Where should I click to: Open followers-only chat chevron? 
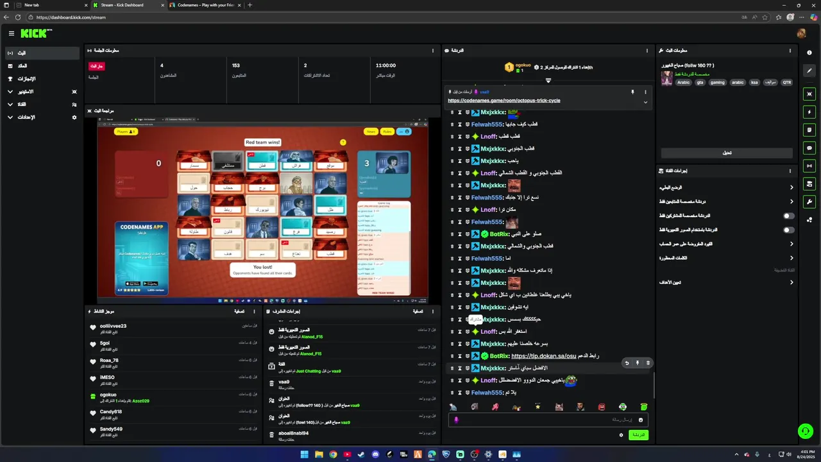pyautogui.click(x=791, y=201)
